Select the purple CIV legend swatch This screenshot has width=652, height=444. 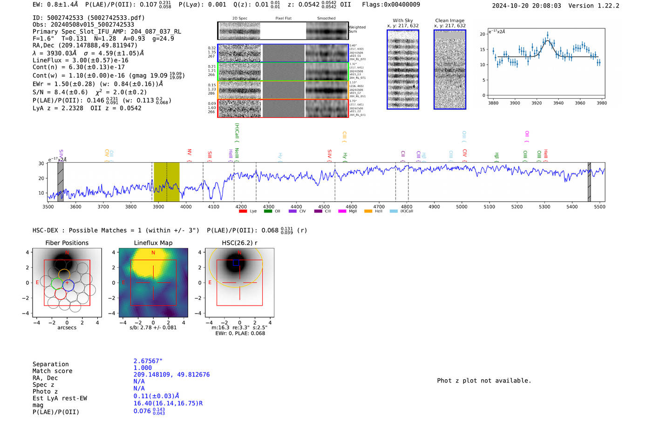tap(292, 212)
